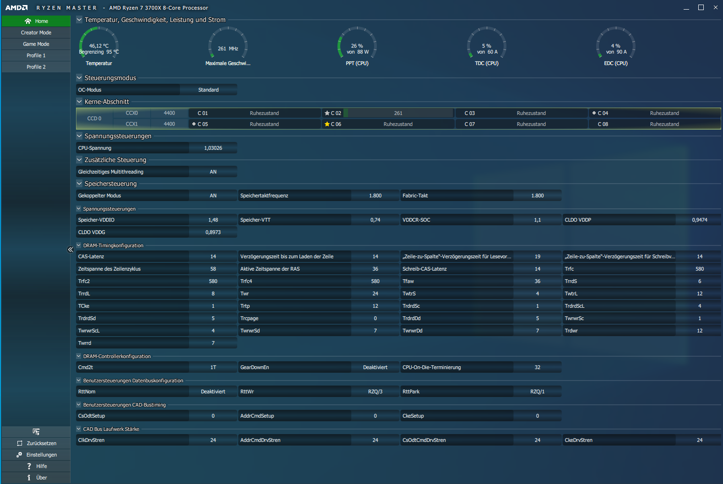Click CPU-Spannung value 1,03026
Image resolution: width=723 pixels, height=484 pixels.
pyautogui.click(x=213, y=148)
